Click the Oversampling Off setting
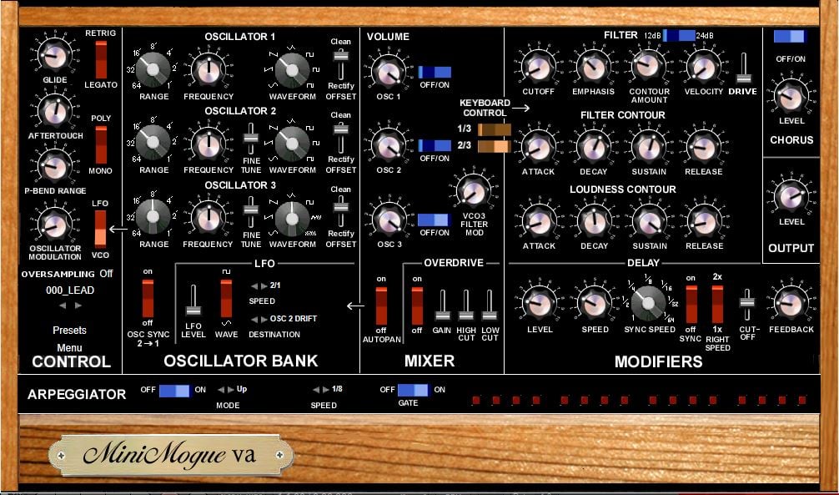This screenshot has width=839, height=495. pyautogui.click(x=106, y=274)
